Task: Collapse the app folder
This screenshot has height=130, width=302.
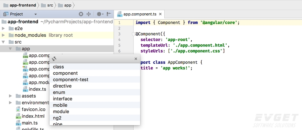Action: tap(10, 49)
